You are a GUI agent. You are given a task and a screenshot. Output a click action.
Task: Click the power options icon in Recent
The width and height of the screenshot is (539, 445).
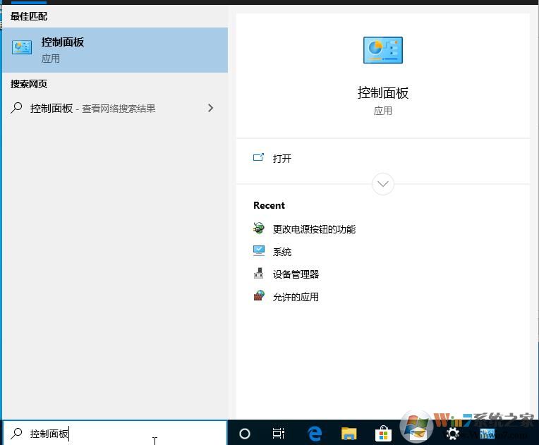pyautogui.click(x=259, y=228)
